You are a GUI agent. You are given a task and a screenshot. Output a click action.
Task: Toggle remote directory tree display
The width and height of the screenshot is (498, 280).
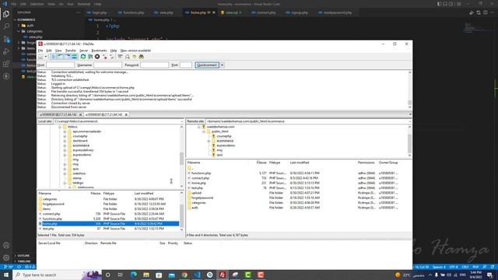[x=67, y=57]
